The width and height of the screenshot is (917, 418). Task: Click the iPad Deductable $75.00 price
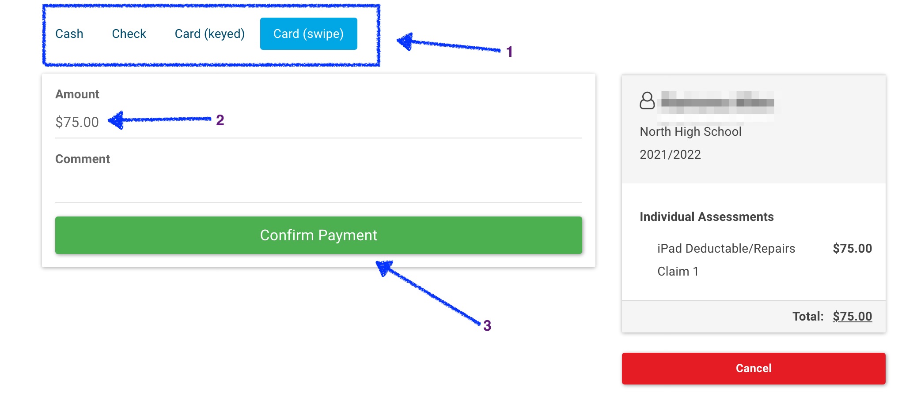(x=852, y=249)
